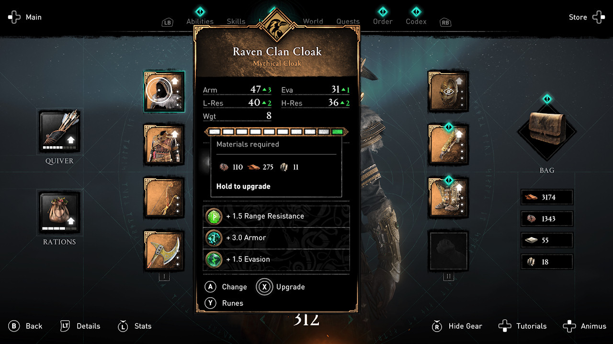
Task: Select the axe weapon slot
Action: tap(164, 250)
